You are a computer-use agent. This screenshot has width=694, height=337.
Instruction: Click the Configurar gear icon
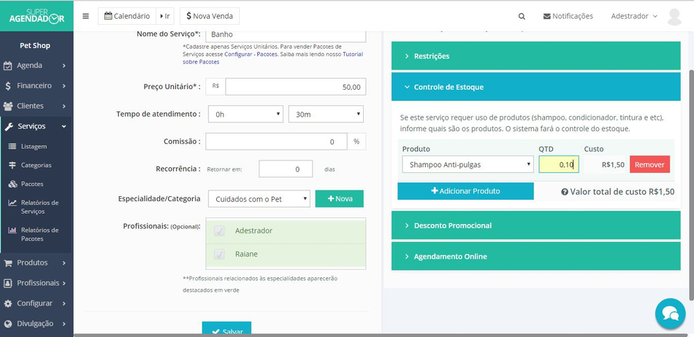pyautogui.click(x=8, y=304)
